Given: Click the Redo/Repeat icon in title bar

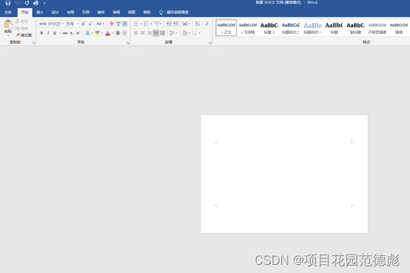Looking at the screenshot, I should (x=27, y=3).
